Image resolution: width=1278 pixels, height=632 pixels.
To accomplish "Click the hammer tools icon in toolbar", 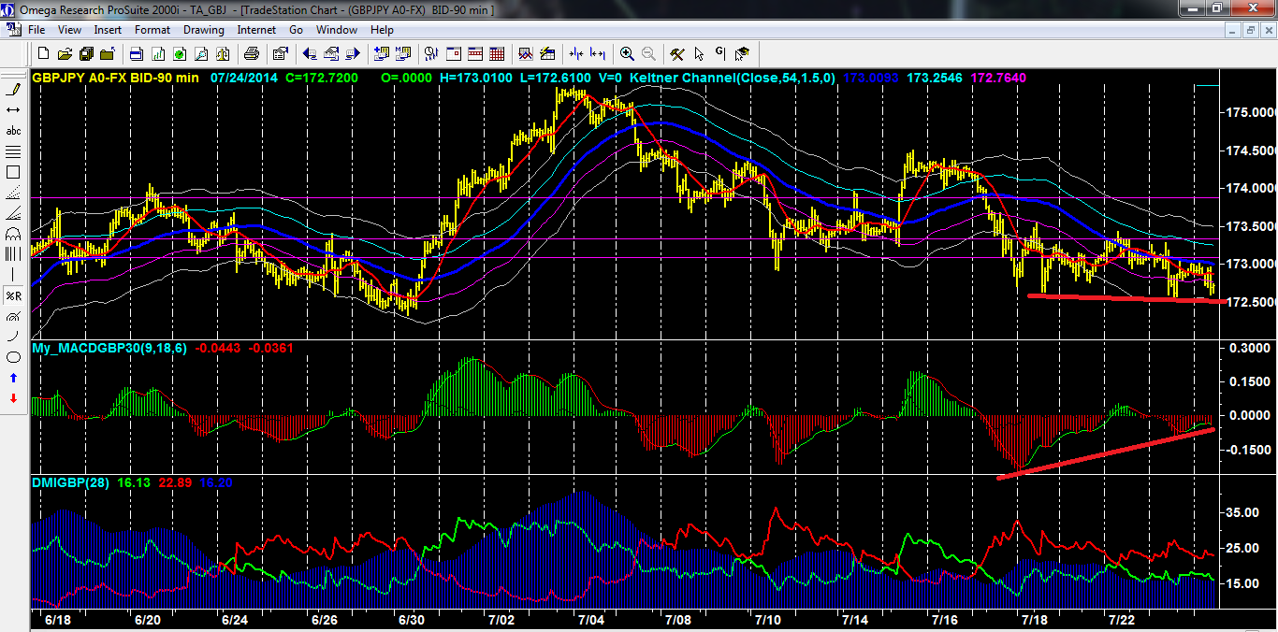I will [x=677, y=53].
